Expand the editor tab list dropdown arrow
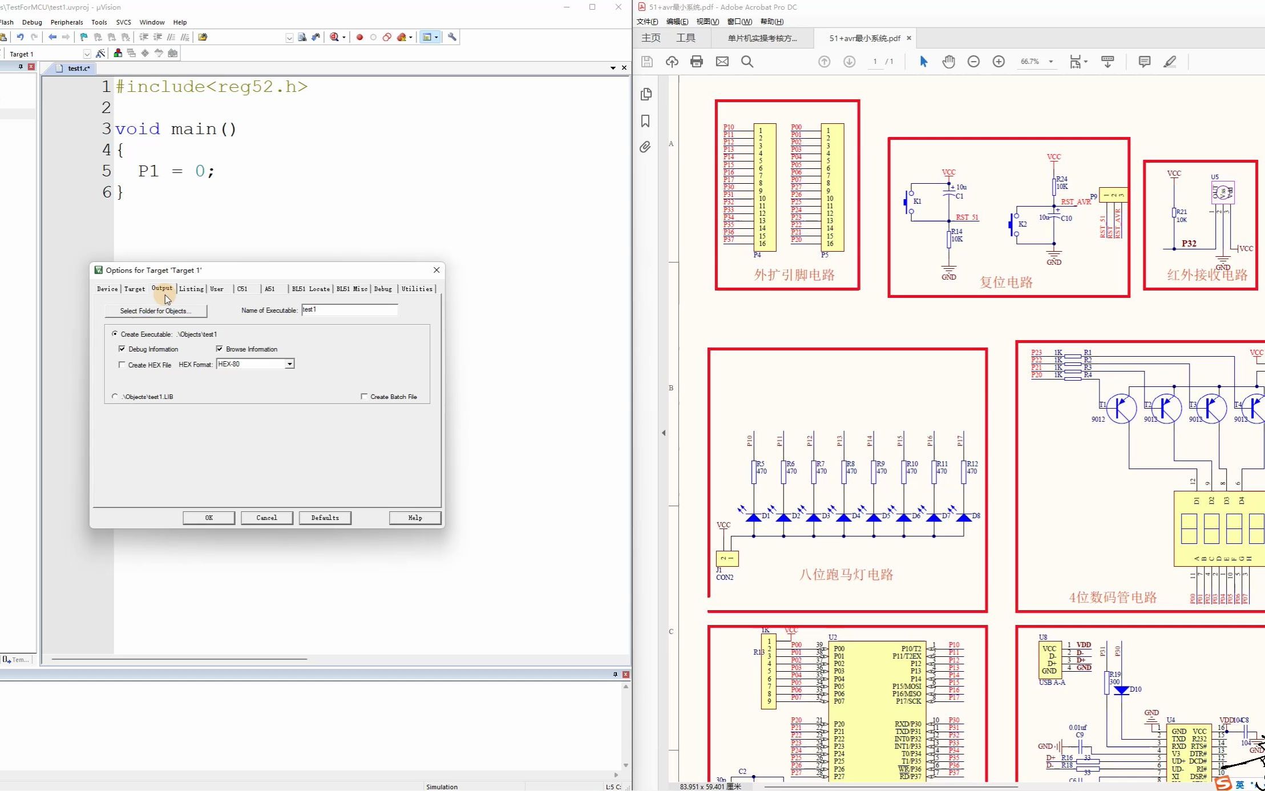The width and height of the screenshot is (1265, 791). [x=613, y=68]
